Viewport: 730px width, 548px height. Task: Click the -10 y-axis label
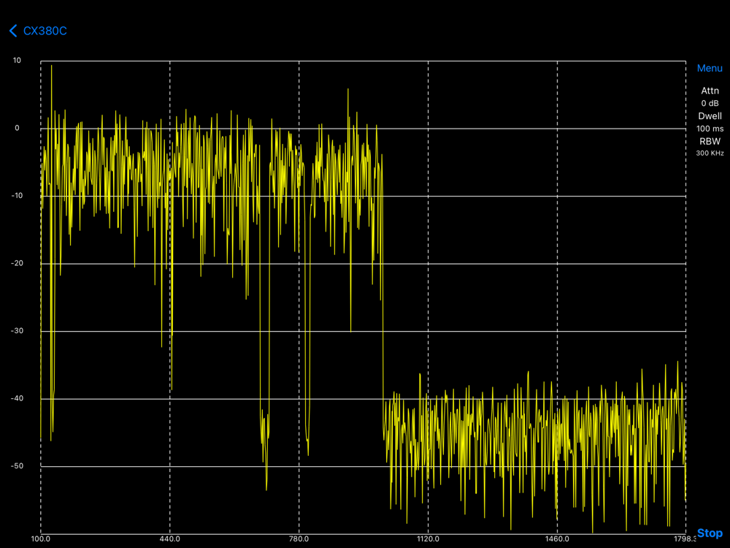click(17, 196)
